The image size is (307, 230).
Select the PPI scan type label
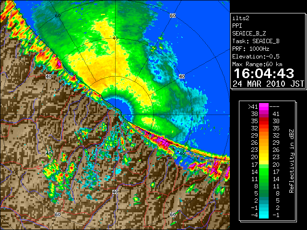point(237,26)
